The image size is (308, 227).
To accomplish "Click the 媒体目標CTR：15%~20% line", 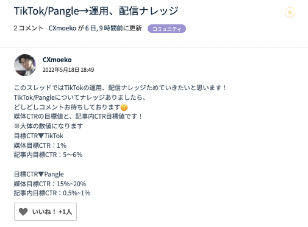I will pos(50,184).
